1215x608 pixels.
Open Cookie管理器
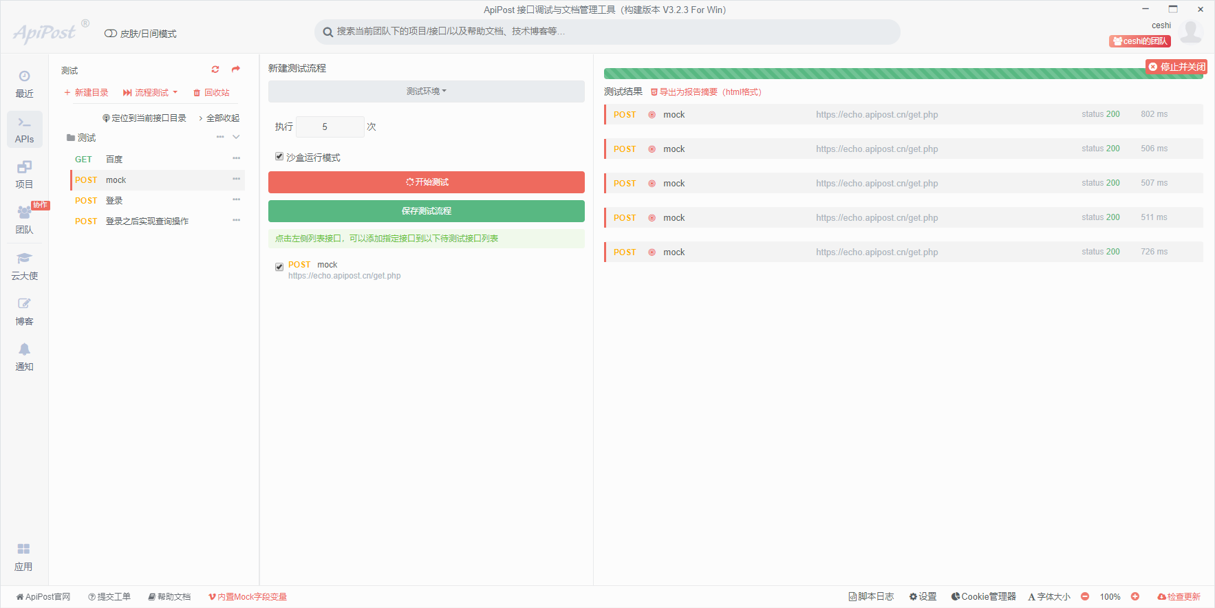(983, 596)
